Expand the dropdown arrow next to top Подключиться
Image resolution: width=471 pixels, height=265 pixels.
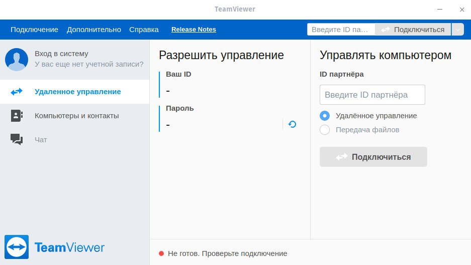coord(458,30)
